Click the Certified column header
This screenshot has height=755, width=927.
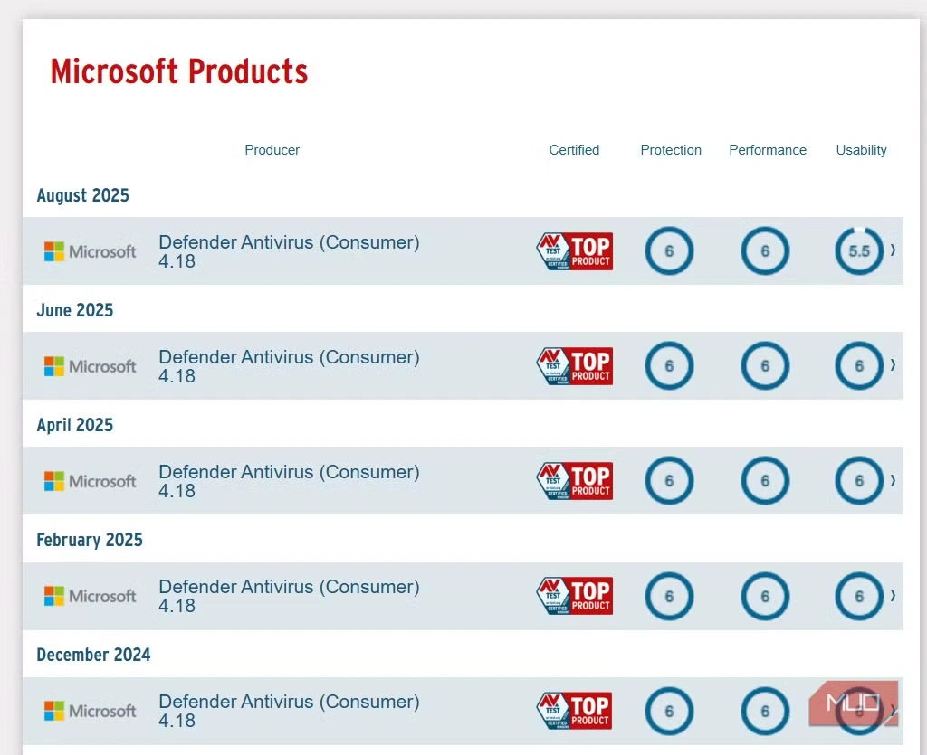click(574, 150)
